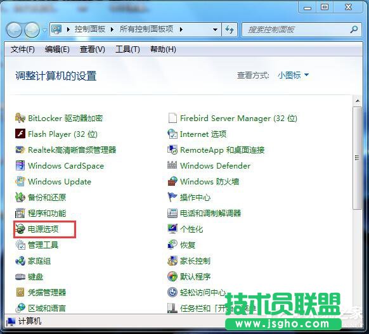Click the 个性化 link text
Screen dimensions: 369x334
[x=191, y=229]
